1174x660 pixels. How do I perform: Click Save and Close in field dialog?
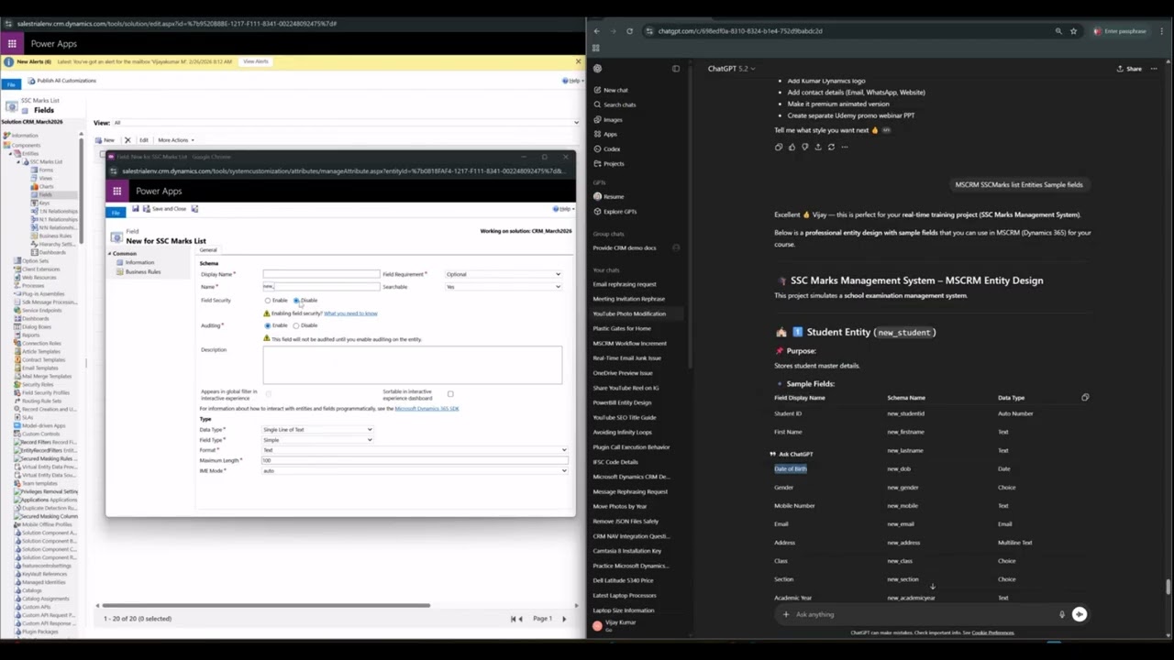pyautogui.click(x=164, y=209)
